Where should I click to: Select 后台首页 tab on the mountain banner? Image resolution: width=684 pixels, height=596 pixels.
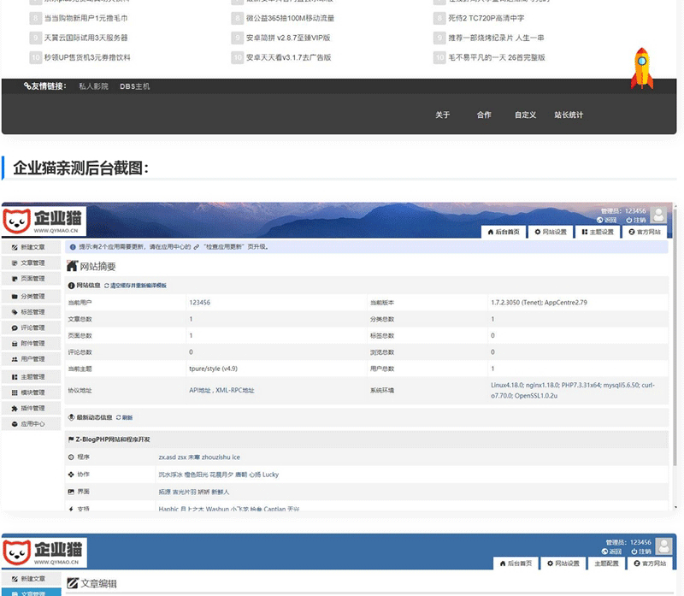(x=504, y=232)
